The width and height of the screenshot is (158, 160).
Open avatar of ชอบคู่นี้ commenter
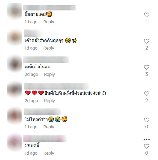14,142
